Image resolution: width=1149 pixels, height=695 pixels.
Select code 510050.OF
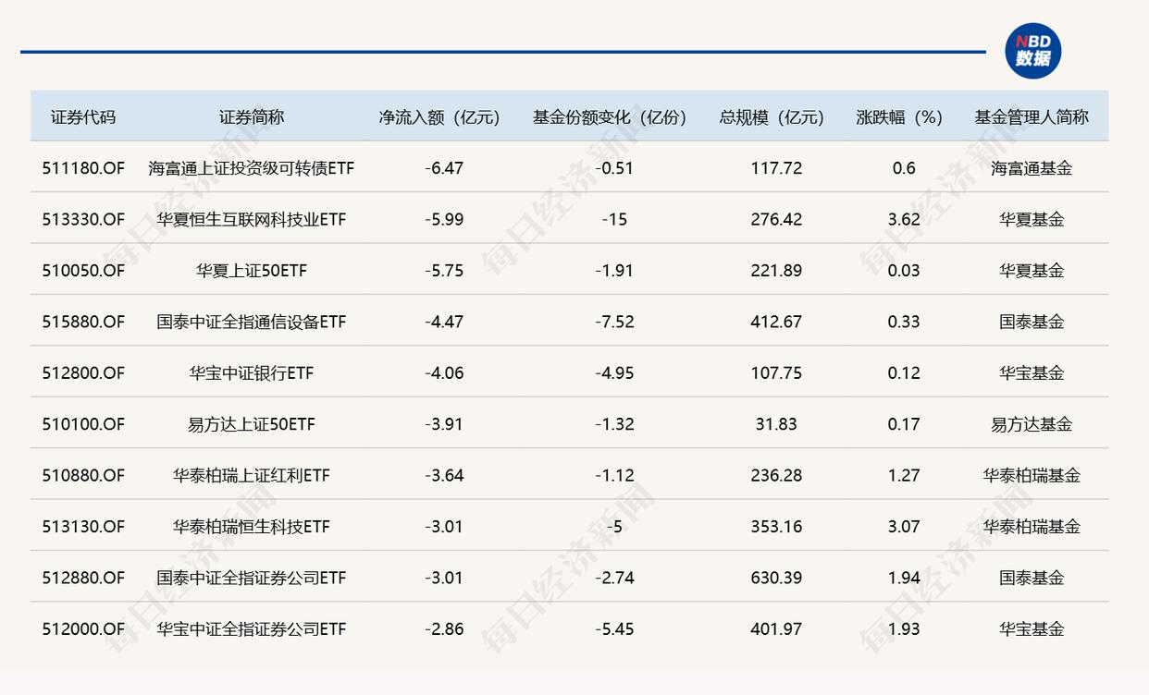[x=83, y=271]
